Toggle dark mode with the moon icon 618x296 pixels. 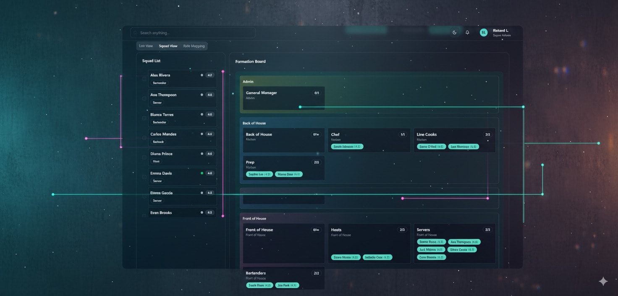[454, 32]
